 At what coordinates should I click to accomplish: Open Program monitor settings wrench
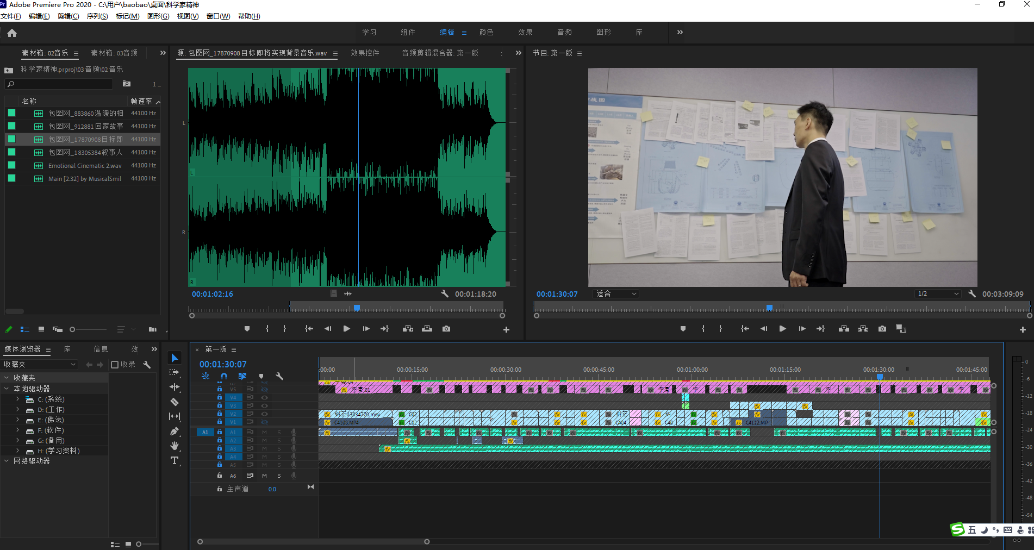[972, 294]
